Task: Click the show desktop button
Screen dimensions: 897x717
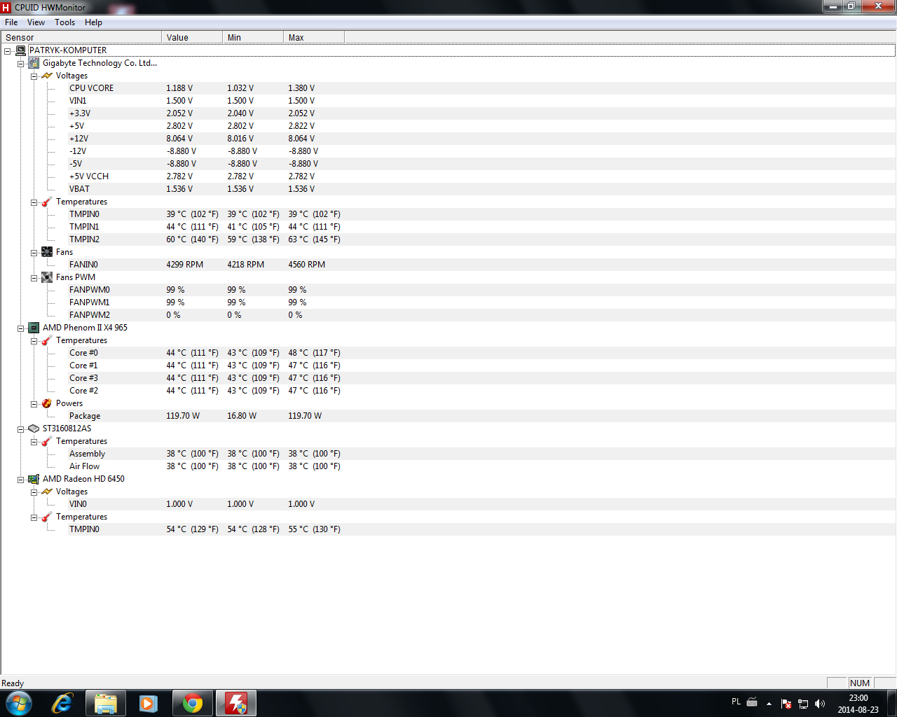Action: [x=892, y=703]
